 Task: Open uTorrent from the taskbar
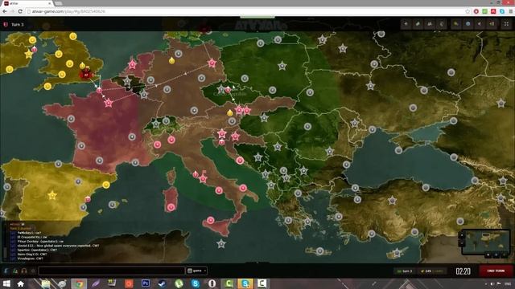179,283
